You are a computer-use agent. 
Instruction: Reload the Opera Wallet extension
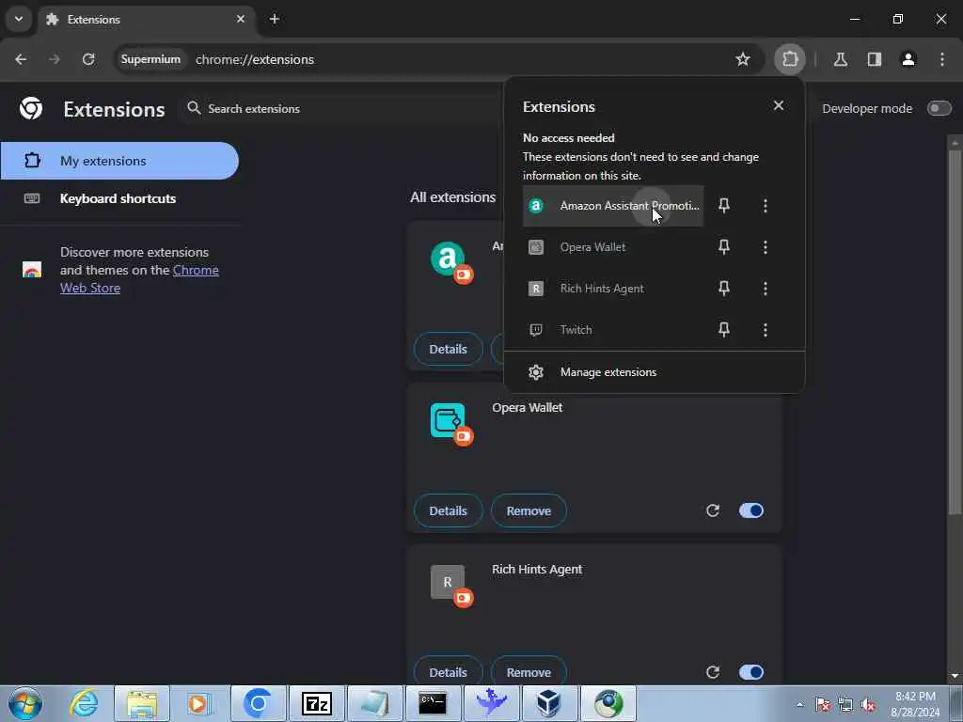tap(713, 510)
